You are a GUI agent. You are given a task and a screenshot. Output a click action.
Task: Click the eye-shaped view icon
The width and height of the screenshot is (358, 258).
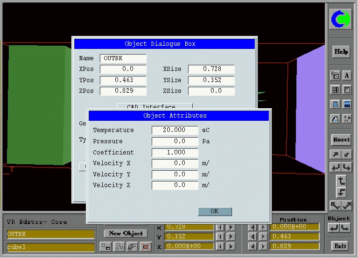coord(335,119)
